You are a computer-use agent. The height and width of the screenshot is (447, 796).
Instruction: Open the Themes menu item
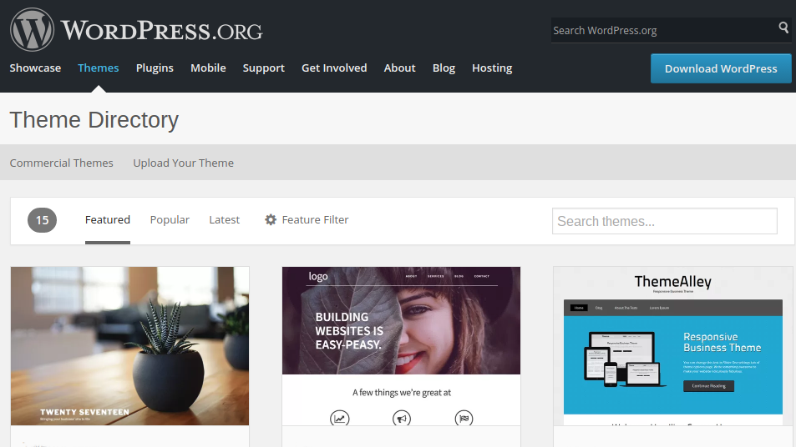point(98,68)
